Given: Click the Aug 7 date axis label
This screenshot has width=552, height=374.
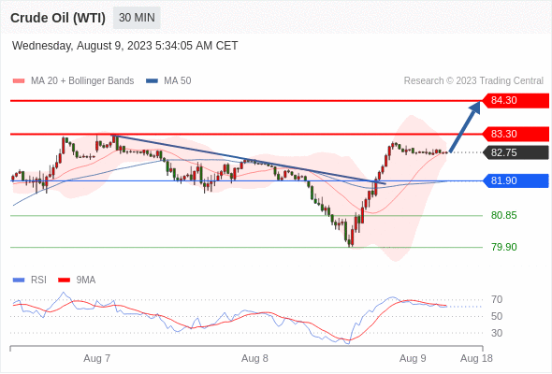Looking at the screenshot, I should 96,358.
